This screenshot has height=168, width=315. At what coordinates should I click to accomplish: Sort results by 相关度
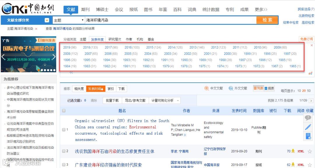79,89
